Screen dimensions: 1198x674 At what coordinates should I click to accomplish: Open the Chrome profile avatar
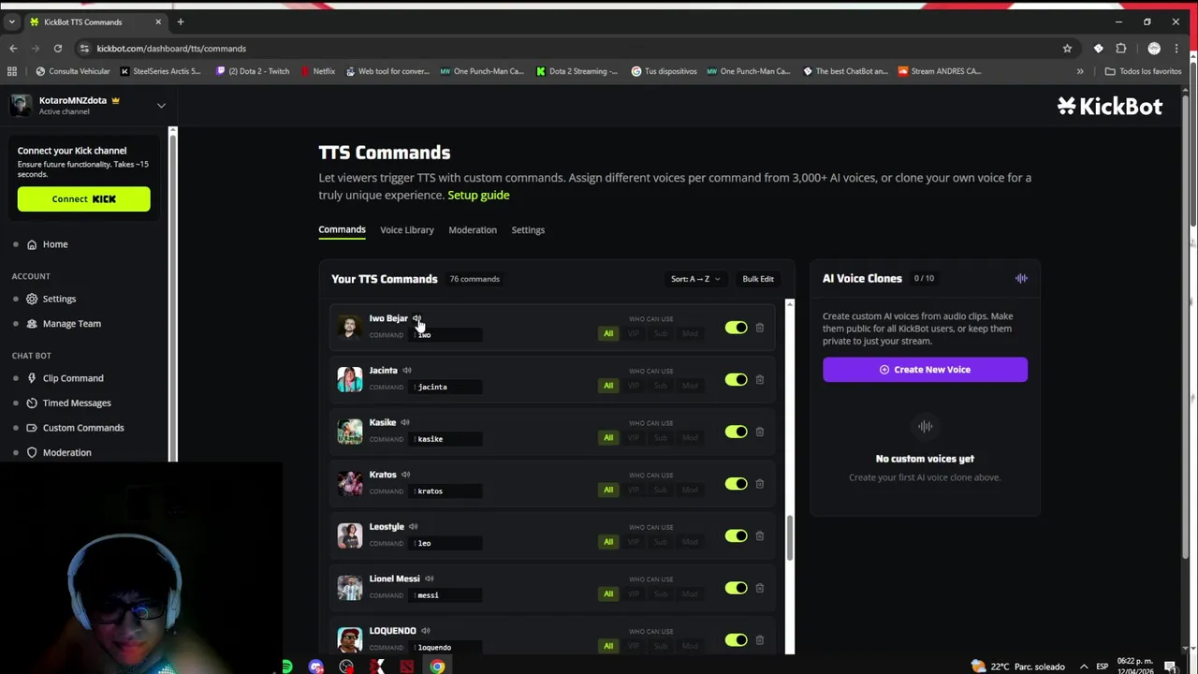tap(1154, 49)
